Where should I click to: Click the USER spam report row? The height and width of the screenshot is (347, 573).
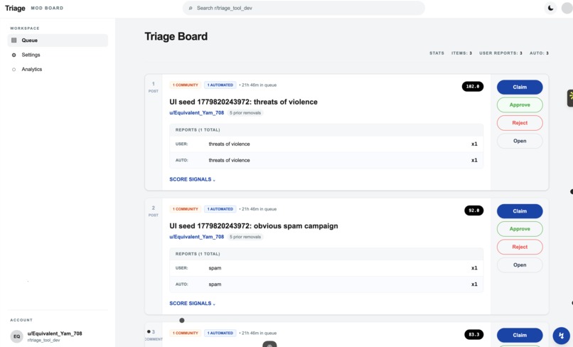click(326, 268)
